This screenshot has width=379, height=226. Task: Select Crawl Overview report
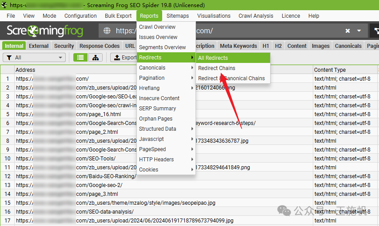pos(166,27)
